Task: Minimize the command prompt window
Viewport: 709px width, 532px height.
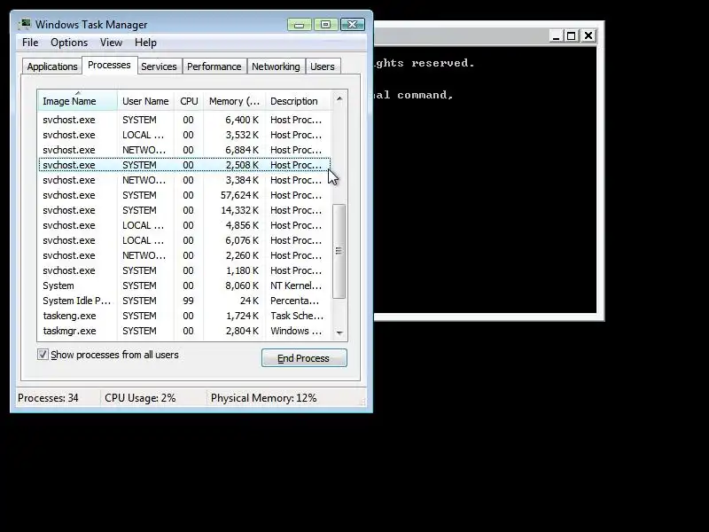Action: point(557,35)
